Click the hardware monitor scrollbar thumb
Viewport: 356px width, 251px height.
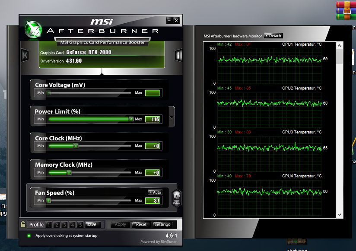click(x=339, y=56)
